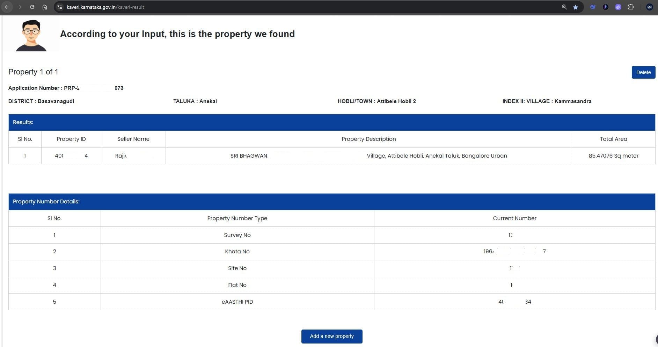Click the blue whale extension icon

593,7
